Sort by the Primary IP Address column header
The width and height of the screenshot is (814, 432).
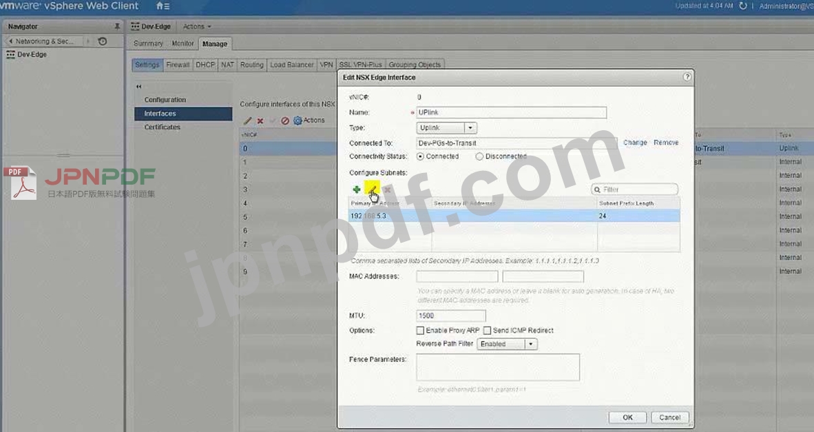(390, 203)
